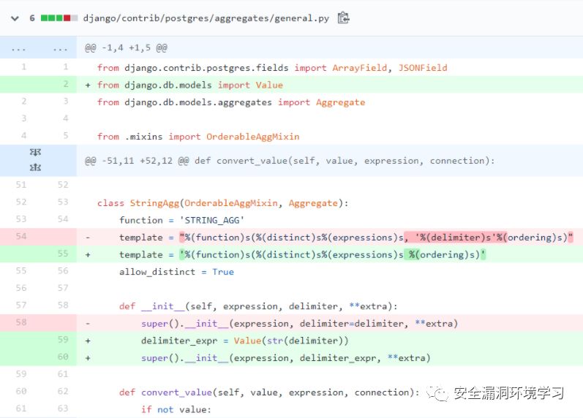Click the 'from .mixins import OrderableAggMixin' line
This screenshot has height=418, width=583.
198,137
